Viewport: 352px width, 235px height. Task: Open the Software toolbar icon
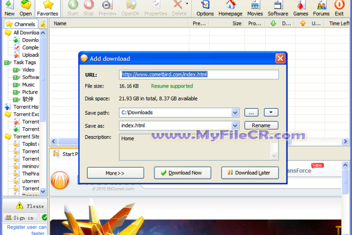[278, 8]
